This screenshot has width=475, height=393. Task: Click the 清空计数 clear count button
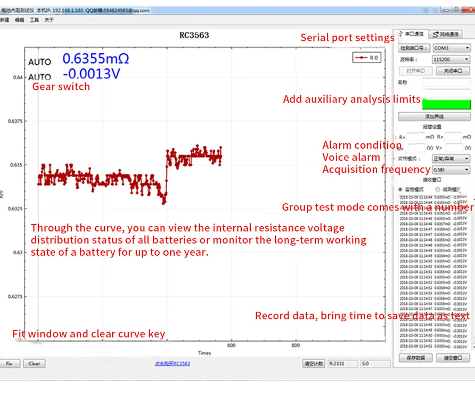pyautogui.click(x=313, y=364)
